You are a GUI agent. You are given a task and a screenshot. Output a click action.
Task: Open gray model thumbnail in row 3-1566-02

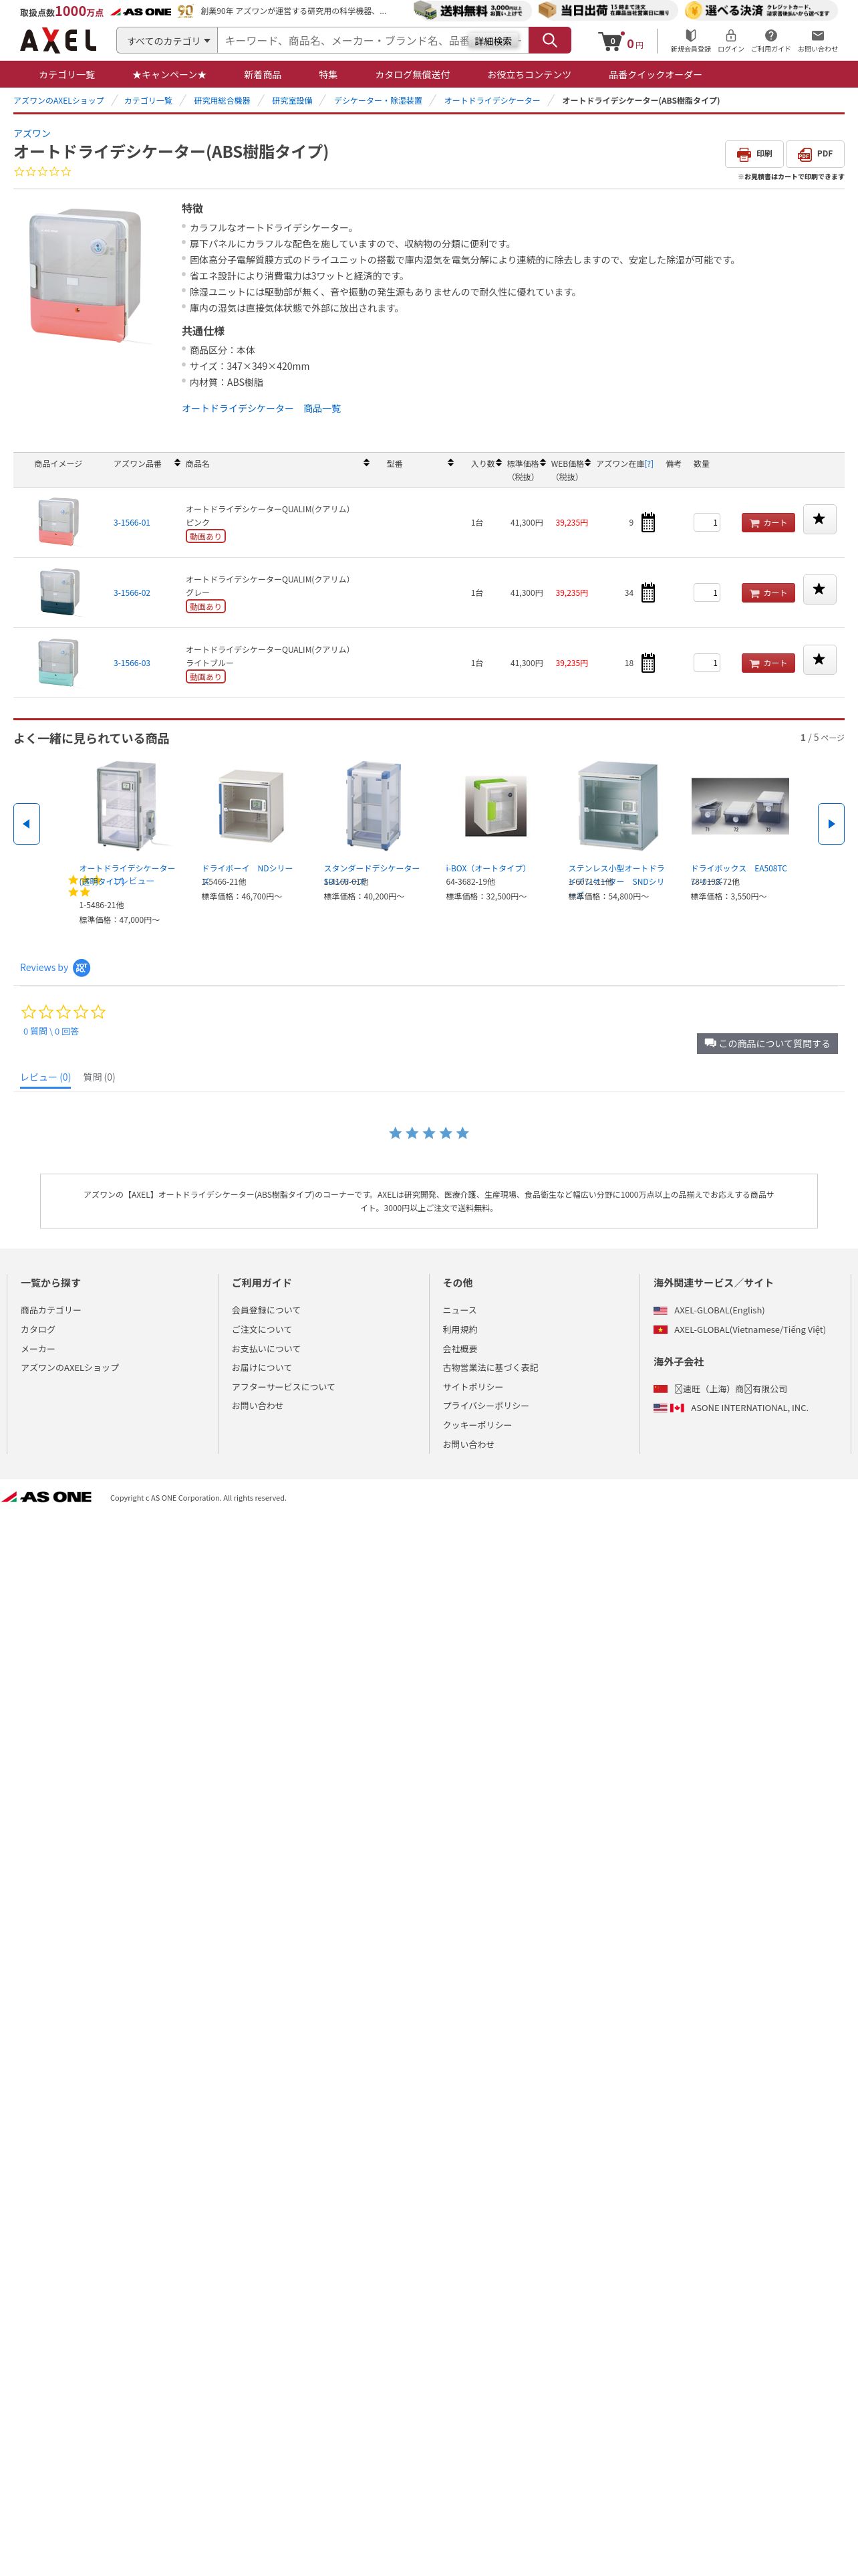point(58,592)
